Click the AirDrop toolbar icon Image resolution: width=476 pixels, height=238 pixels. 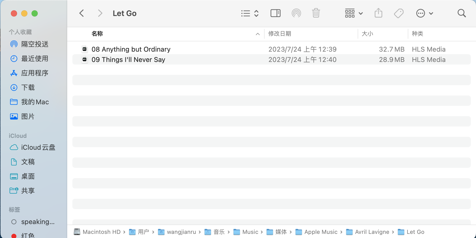[296, 13]
